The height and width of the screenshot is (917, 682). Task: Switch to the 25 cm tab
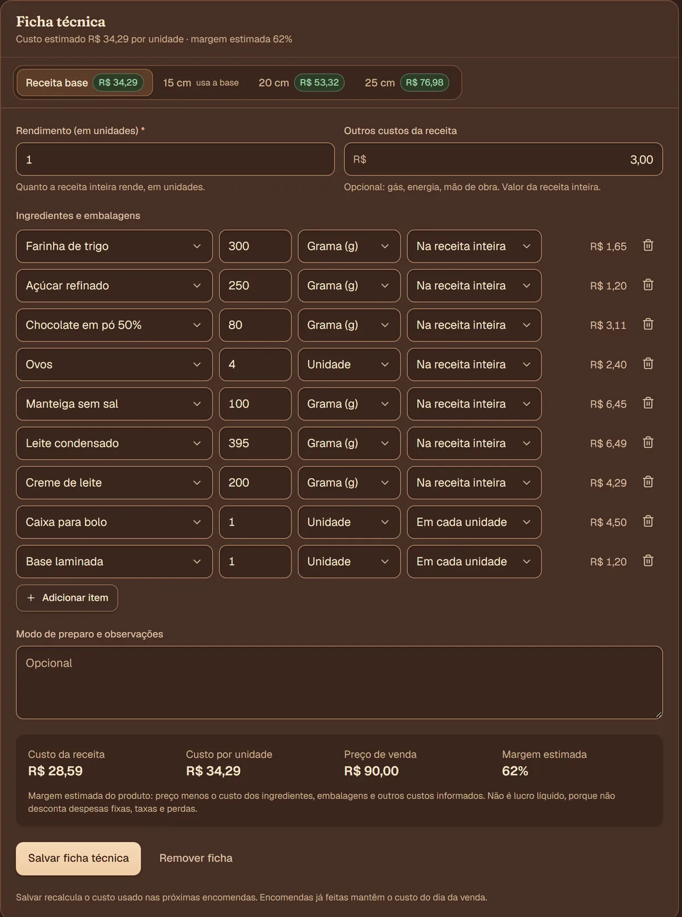pos(407,82)
